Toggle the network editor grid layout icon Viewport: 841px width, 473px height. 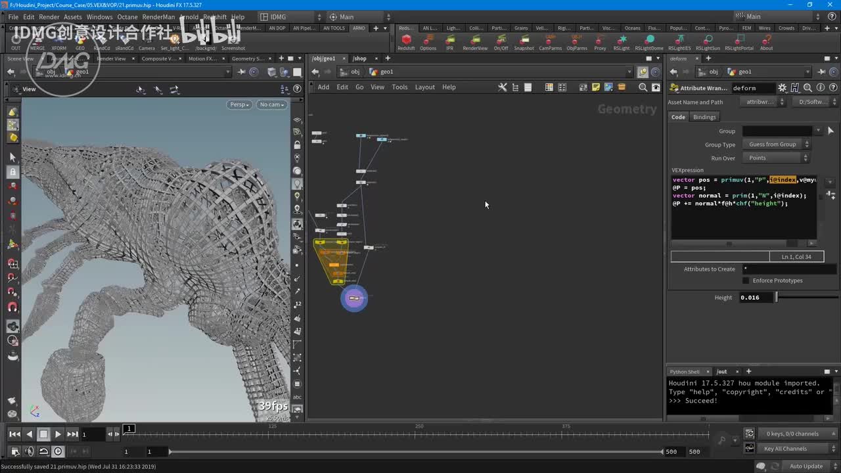coord(549,87)
